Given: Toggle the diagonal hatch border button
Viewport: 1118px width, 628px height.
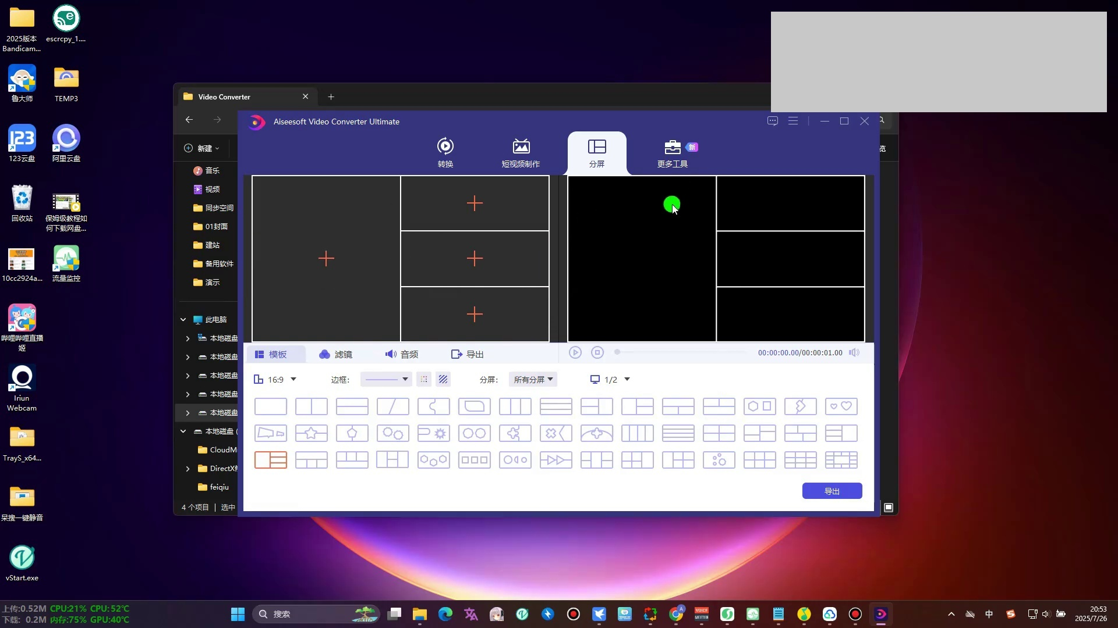Looking at the screenshot, I should coord(443,379).
